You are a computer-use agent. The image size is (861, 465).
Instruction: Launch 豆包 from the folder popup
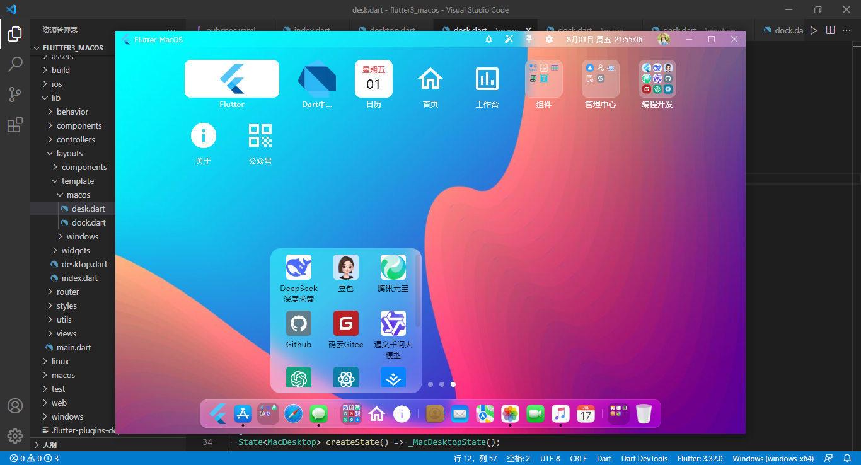tap(346, 267)
